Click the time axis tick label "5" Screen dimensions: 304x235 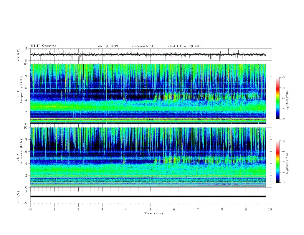[150, 209]
